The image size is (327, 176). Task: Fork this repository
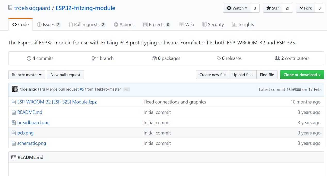coord(306,8)
